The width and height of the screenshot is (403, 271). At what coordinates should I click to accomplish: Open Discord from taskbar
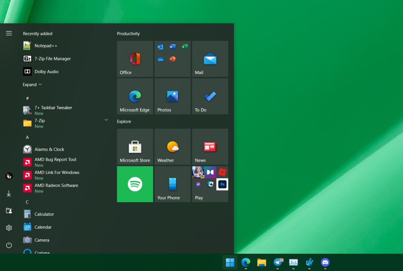325,262
